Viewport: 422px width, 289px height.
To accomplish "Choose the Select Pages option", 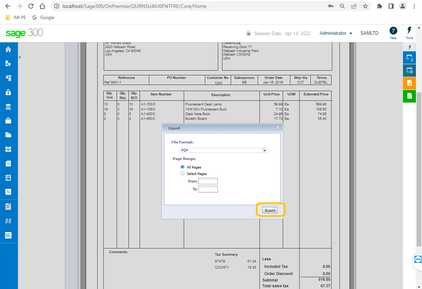I will pyautogui.click(x=182, y=173).
